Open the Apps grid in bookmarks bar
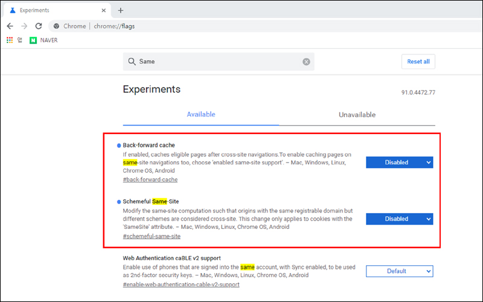This screenshot has width=483, height=302. (x=10, y=40)
